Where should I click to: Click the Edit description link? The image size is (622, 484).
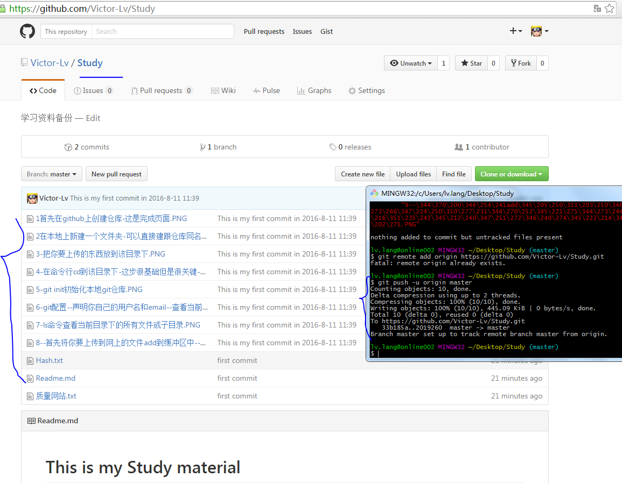coord(93,118)
